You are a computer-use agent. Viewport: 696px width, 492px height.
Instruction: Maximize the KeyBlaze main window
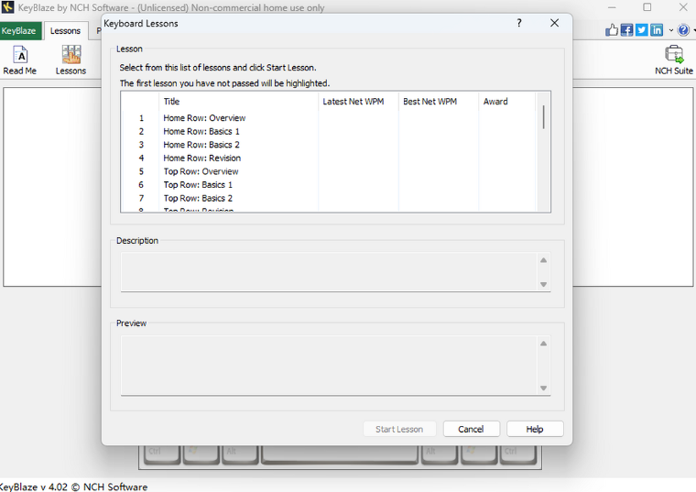tap(647, 7)
